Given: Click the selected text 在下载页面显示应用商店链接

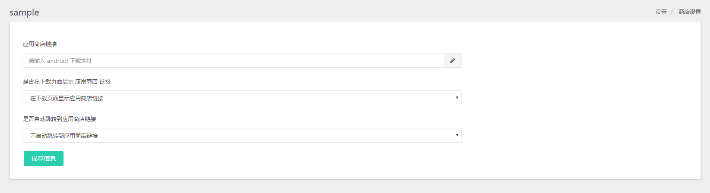Looking at the screenshot, I should click(x=67, y=98).
